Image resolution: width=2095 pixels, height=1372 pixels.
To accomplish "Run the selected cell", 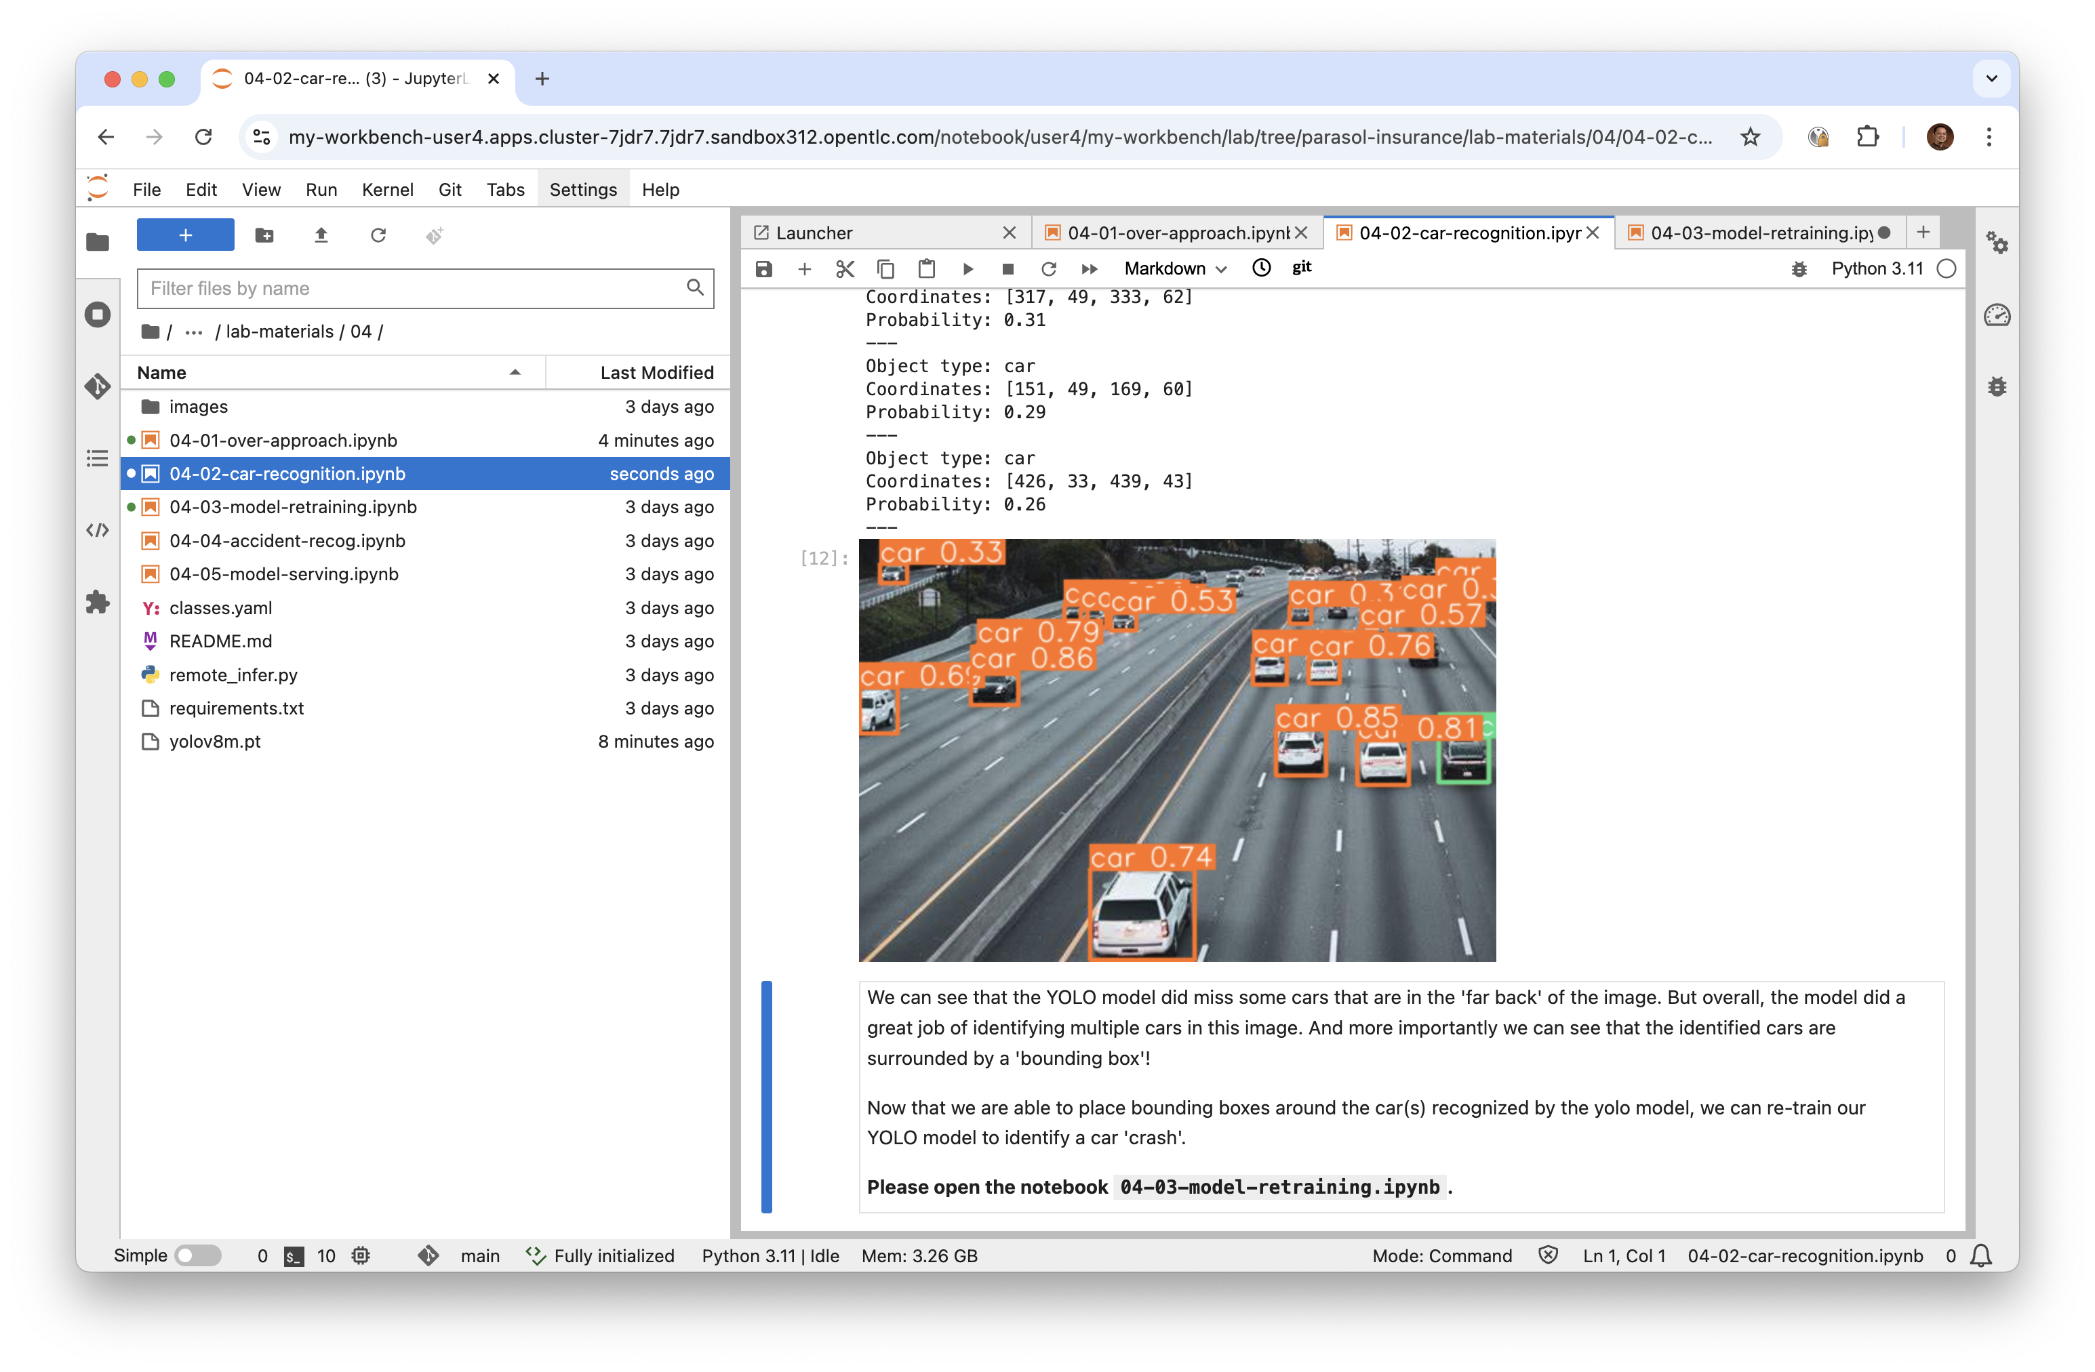I will [x=967, y=268].
